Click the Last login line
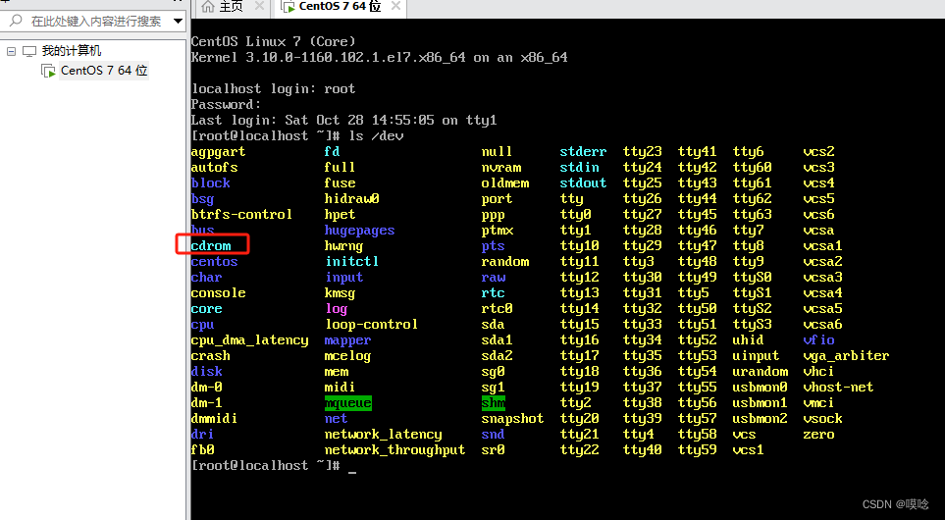This screenshot has width=945, height=520. 343,121
